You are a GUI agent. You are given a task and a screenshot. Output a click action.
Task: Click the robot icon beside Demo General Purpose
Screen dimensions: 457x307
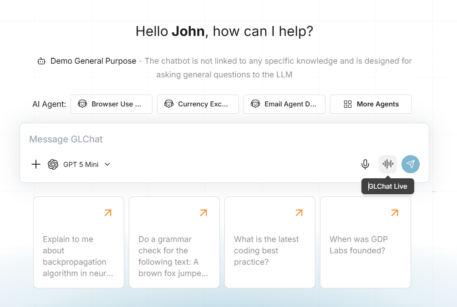pos(41,61)
